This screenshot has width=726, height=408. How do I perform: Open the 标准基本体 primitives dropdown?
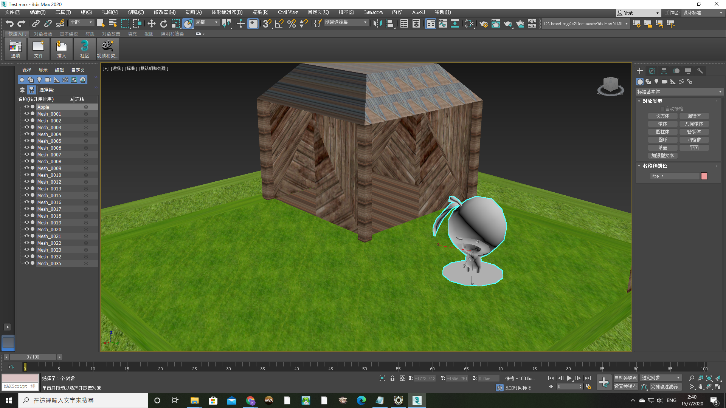679,92
